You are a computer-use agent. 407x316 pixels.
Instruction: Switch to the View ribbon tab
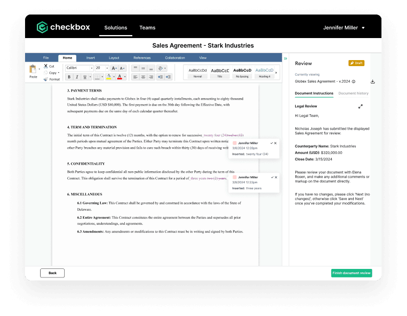(x=202, y=58)
